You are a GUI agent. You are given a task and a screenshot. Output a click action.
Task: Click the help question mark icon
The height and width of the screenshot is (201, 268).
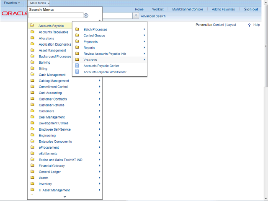[x=249, y=25]
